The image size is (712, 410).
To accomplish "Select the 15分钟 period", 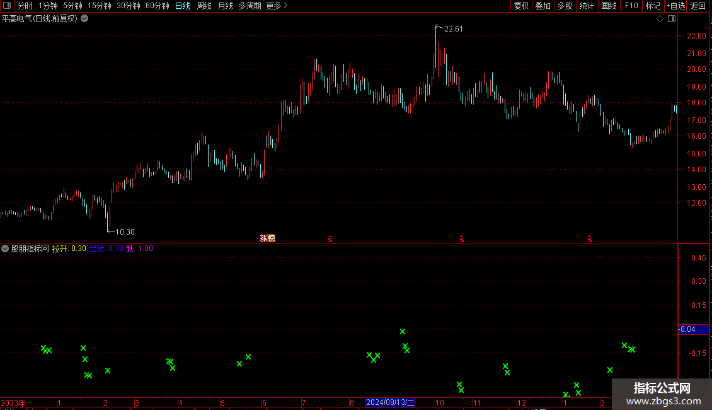I will [x=100, y=6].
